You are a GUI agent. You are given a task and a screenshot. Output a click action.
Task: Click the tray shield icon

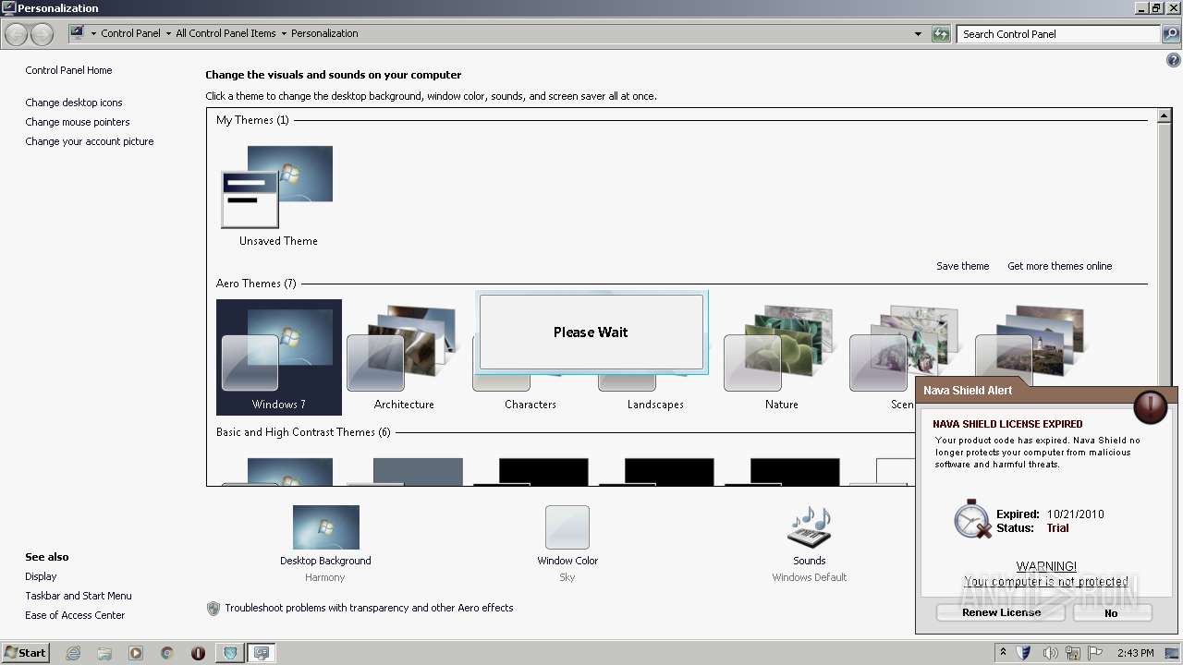coord(1024,653)
